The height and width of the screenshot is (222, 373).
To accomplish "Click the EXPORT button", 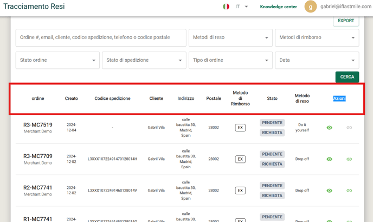I will point(346,21).
